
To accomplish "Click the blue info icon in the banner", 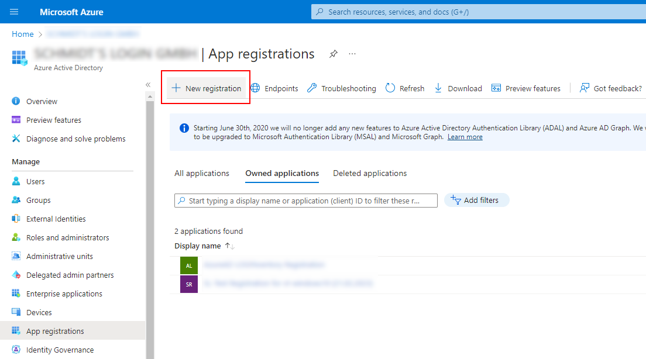I will tap(184, 128).
